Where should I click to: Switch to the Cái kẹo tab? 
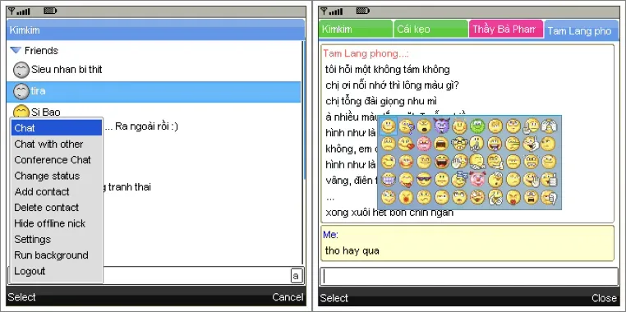pos(430,29)
